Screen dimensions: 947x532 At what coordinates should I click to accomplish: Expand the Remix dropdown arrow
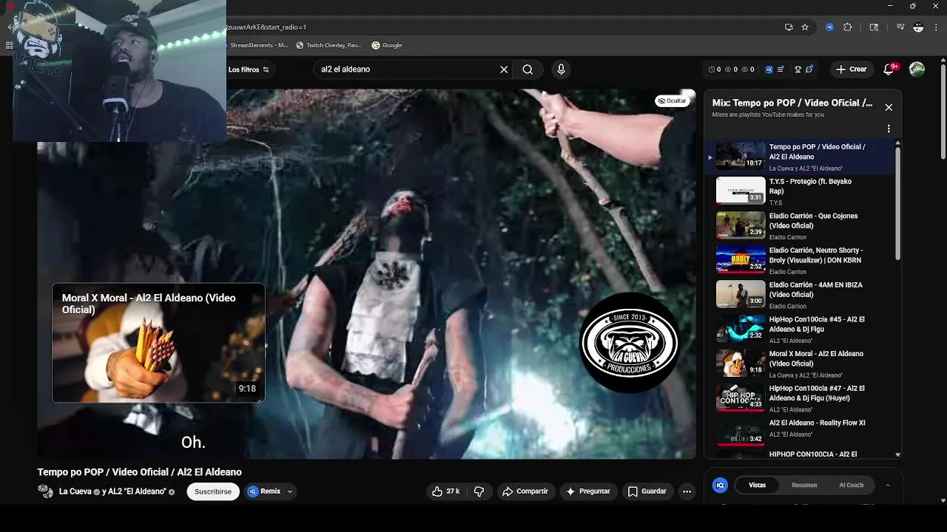pos(289,491)
